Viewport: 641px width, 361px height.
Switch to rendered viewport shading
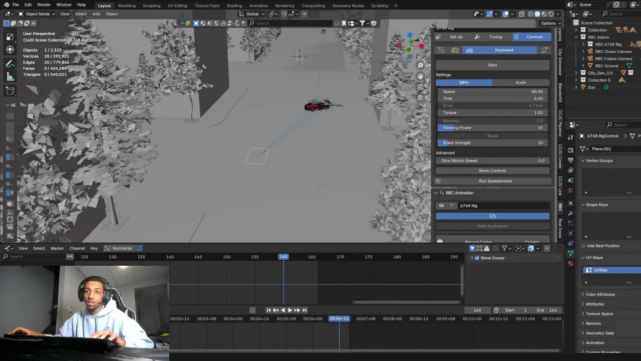551,14
